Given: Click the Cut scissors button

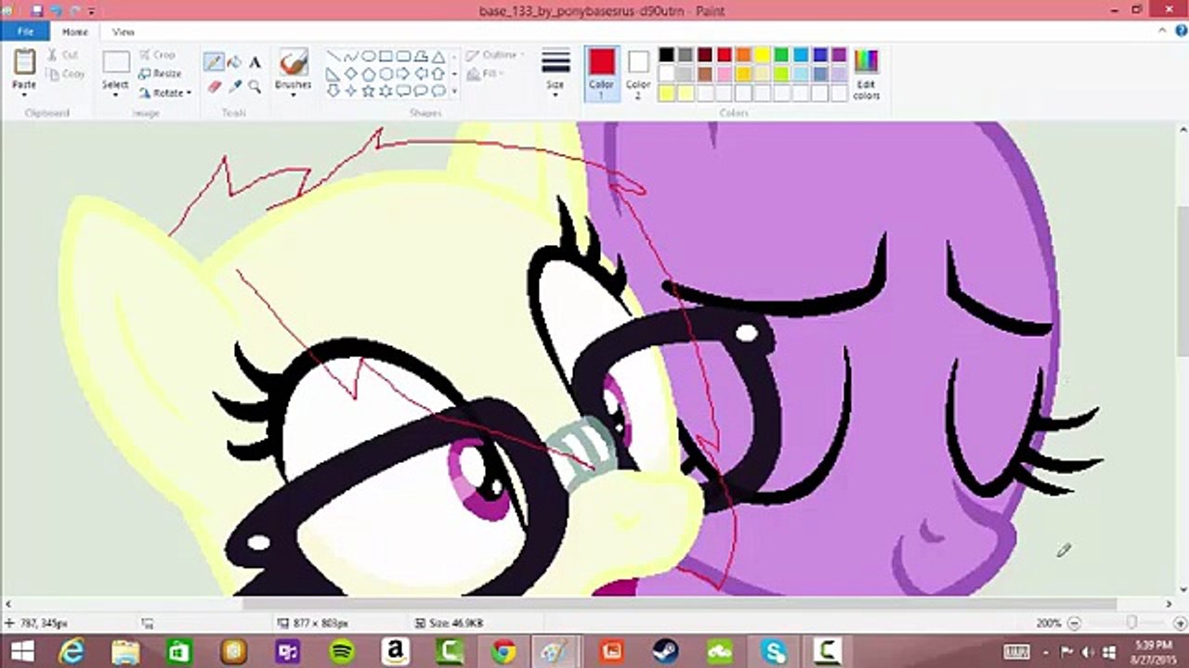Looking at the screenshot, I should 63,55.
